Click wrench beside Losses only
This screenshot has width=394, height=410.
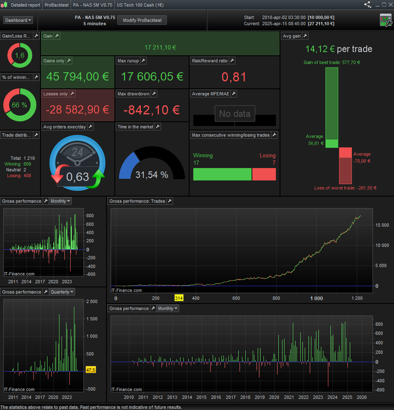coord(72,94)
